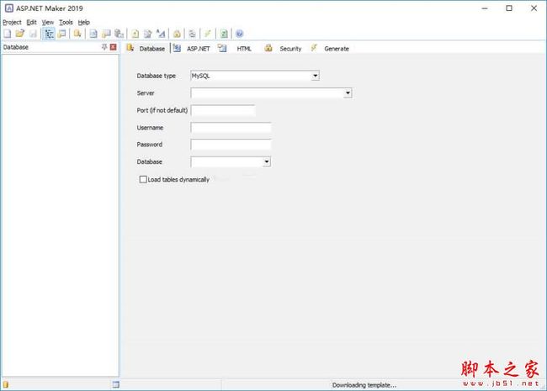Image resolution: width=547 pixels, height=391 pixels.
Task: Click the blue window icon in status bar
Action: click(x=116, y=384)
